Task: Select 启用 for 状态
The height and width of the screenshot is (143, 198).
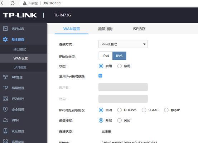Action: click(101, 66)
